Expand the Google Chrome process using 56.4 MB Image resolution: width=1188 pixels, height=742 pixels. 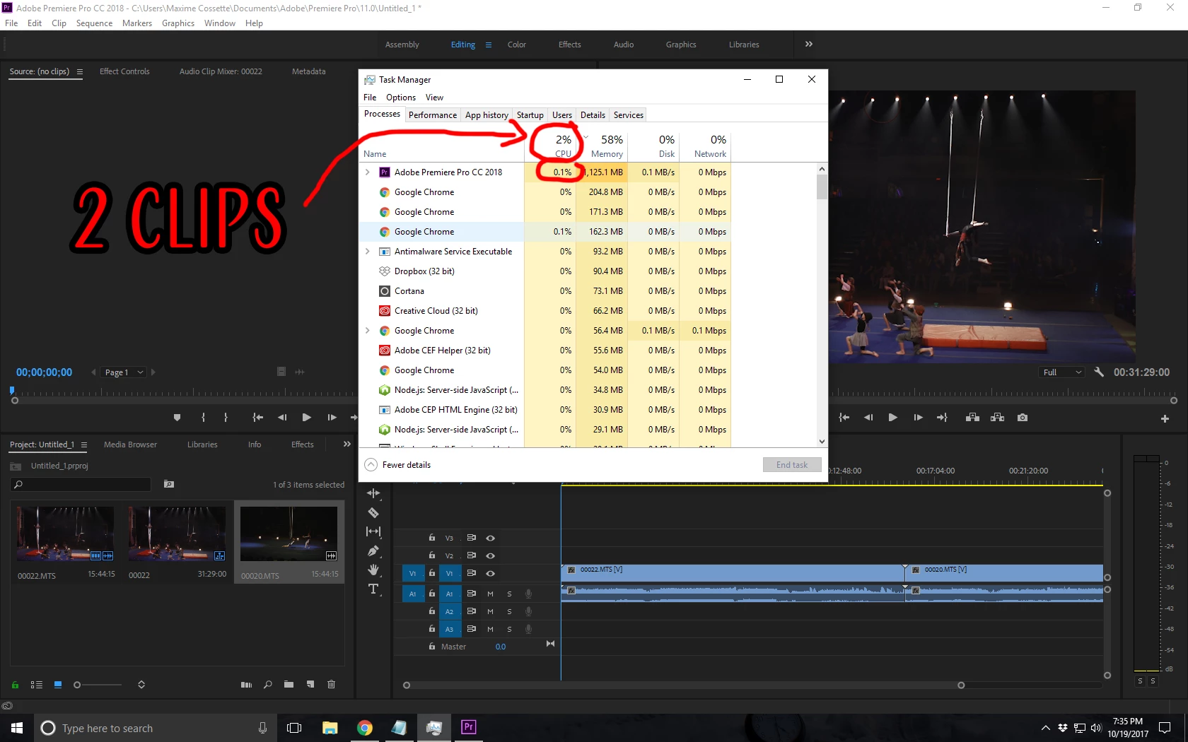click(x=368, y=331)
